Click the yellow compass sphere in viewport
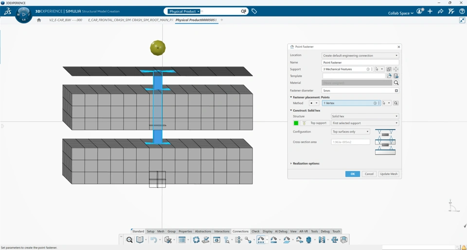 pyautogui.click(x=158, y=48)
